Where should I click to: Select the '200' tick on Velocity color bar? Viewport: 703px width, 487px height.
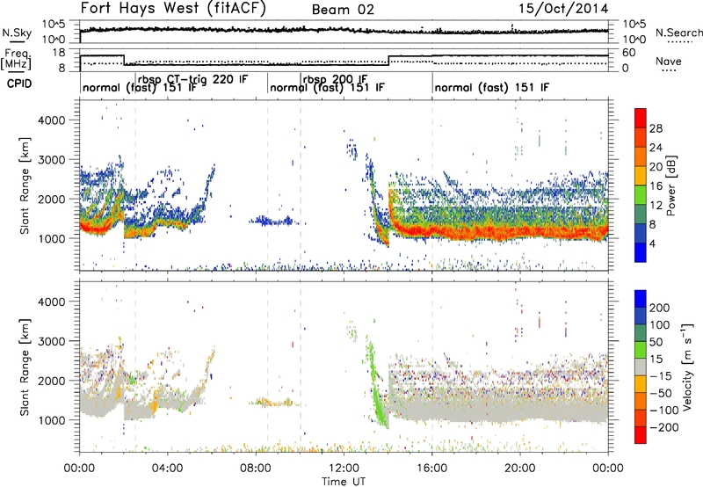660,308
